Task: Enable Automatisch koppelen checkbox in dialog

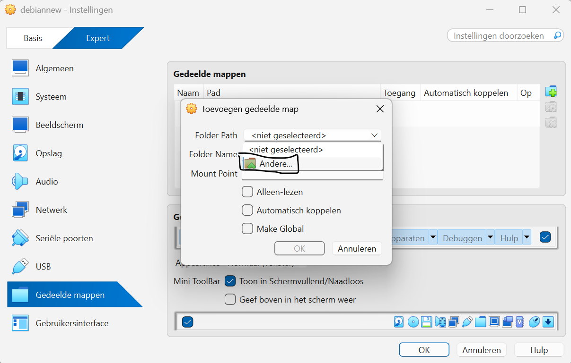Action: click(247, 210)
